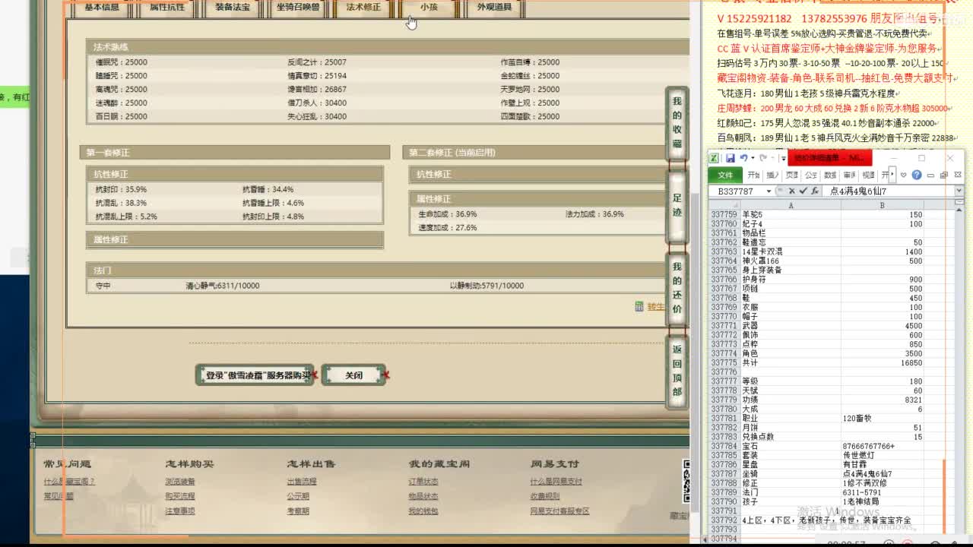Click the 关闭 button
This screenshot has width=973, height=547.
353,375
